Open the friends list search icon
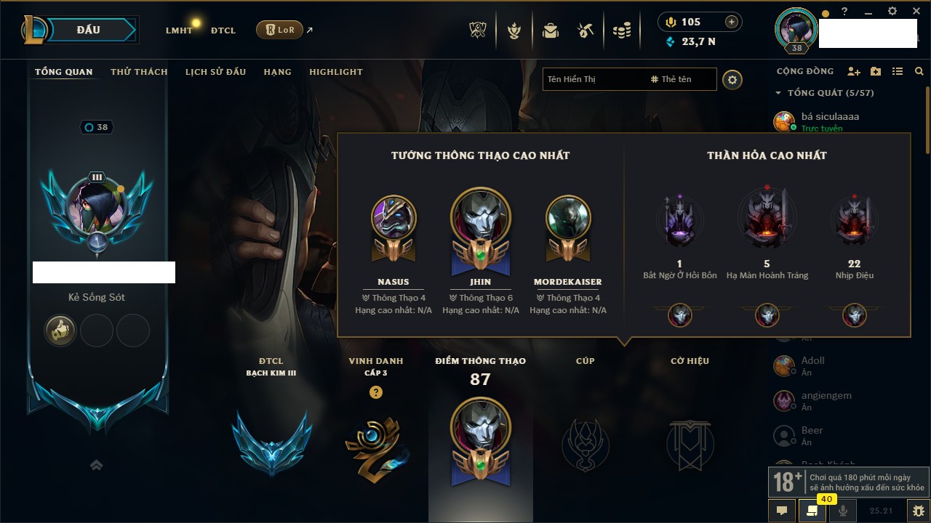 [x=919, y=71]
